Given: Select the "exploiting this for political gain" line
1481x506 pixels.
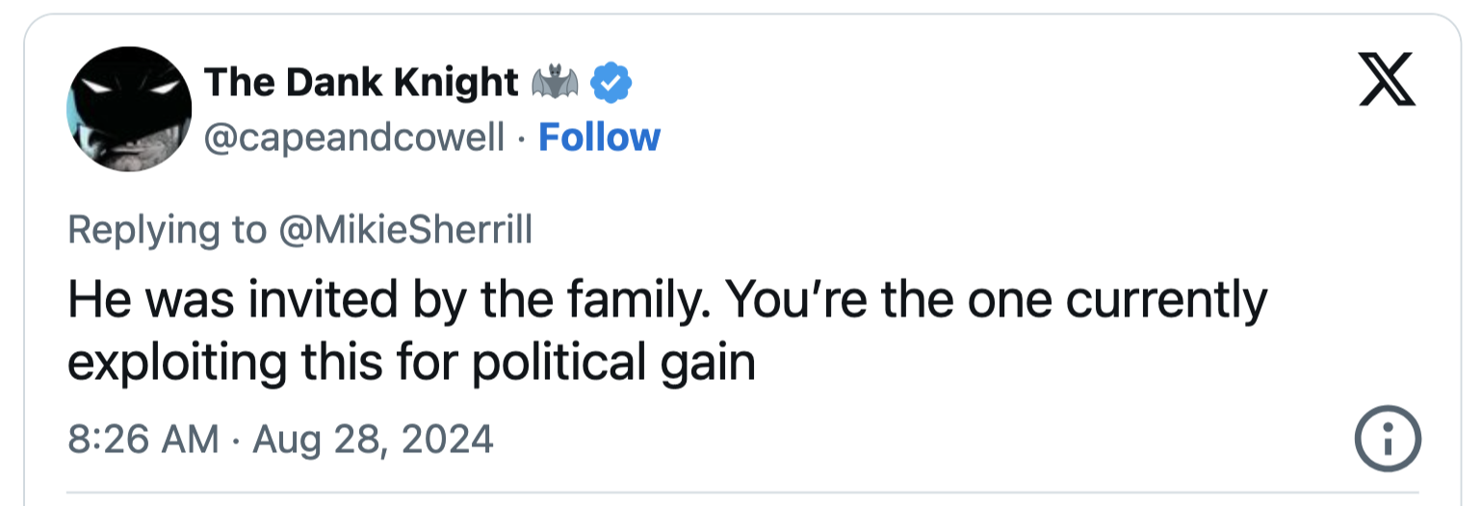Looking at the screenshot, I should coord(411,365).
